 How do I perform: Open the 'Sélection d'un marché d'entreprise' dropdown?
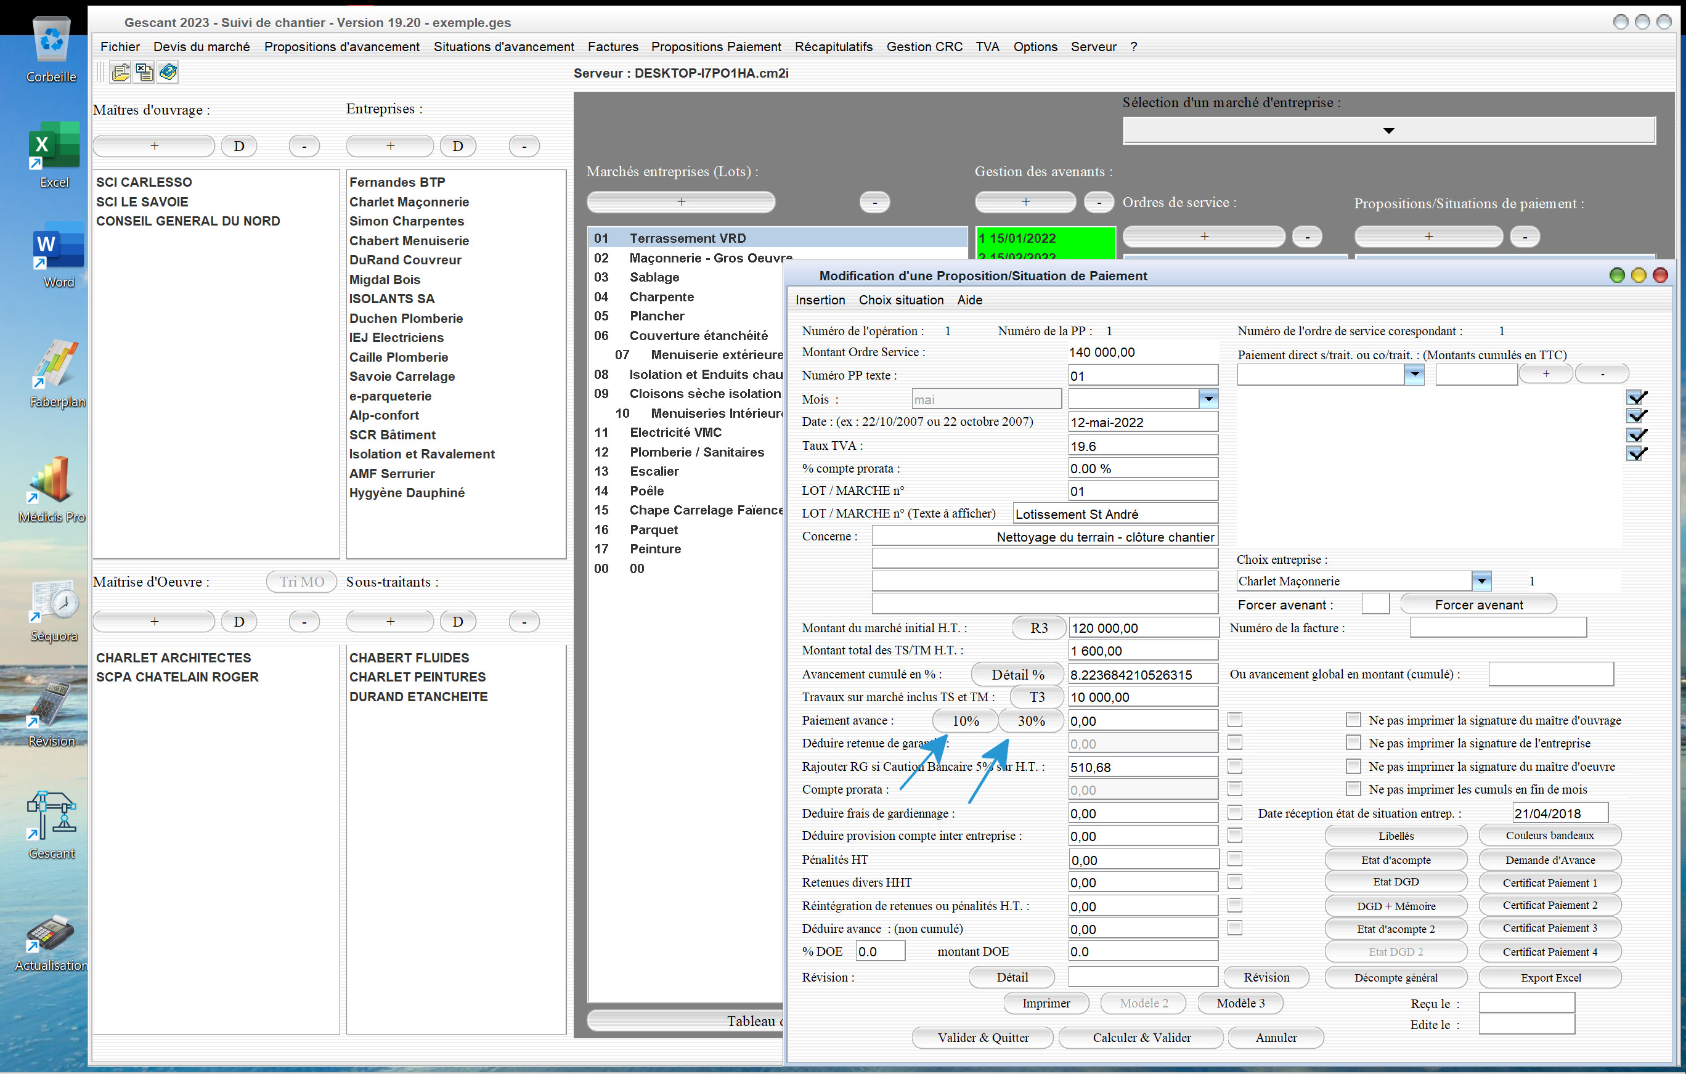coord(1389,130)
